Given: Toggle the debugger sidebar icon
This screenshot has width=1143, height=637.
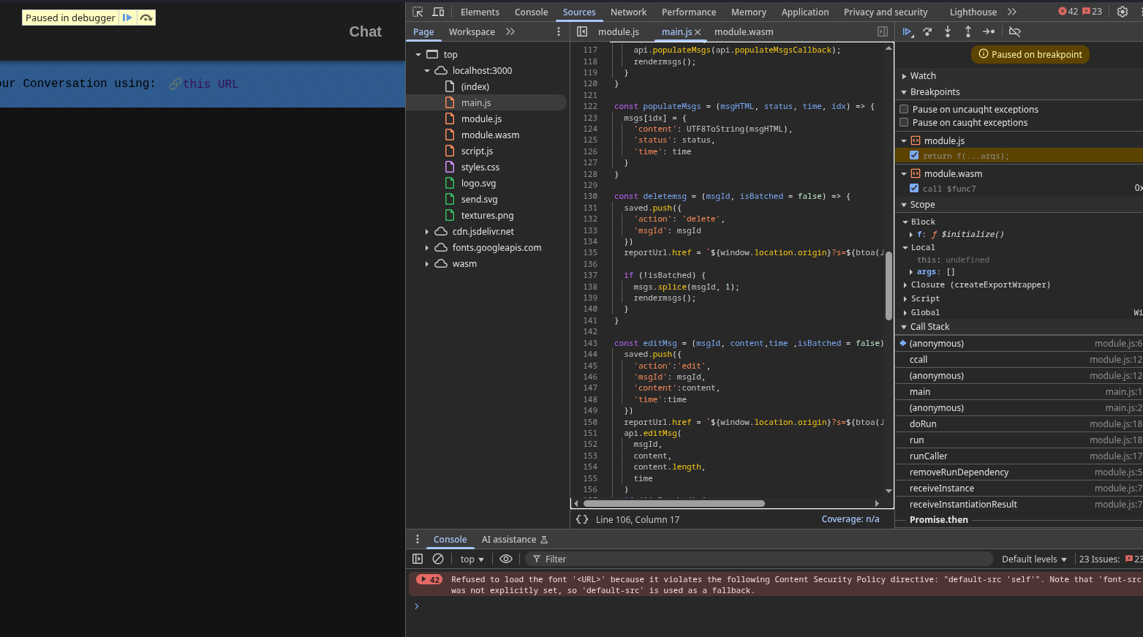Looking at the screenshot, I should (883, 31).
